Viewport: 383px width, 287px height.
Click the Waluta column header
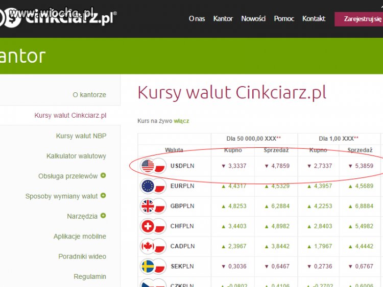(174, 150)
